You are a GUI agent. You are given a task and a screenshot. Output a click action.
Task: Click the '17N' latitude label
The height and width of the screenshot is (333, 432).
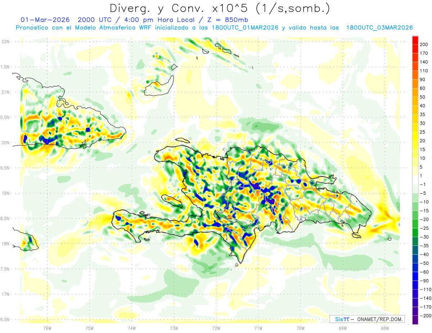5,294
